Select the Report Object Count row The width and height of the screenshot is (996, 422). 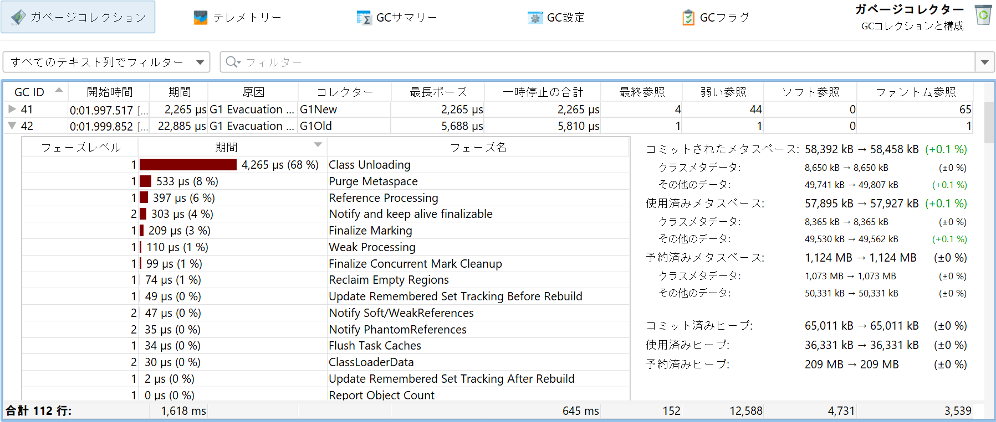coord(326,394)
